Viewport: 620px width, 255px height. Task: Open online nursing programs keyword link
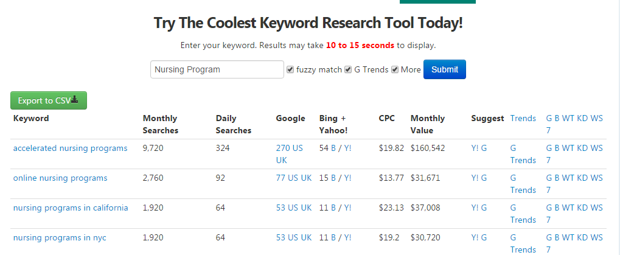pos(60,178)
